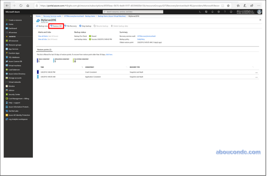Viewport: 267px width, 176px height.
Task: Open more options for Crash Consistent row
Action: coord(257,72)
